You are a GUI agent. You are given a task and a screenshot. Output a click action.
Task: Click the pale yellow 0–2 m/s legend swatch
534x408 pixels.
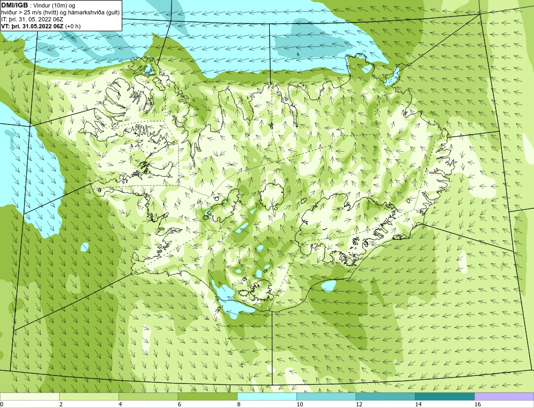point(29,396)
